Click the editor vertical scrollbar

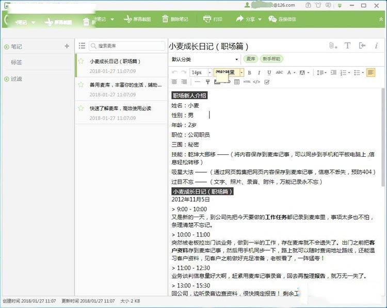click(383, 137)
